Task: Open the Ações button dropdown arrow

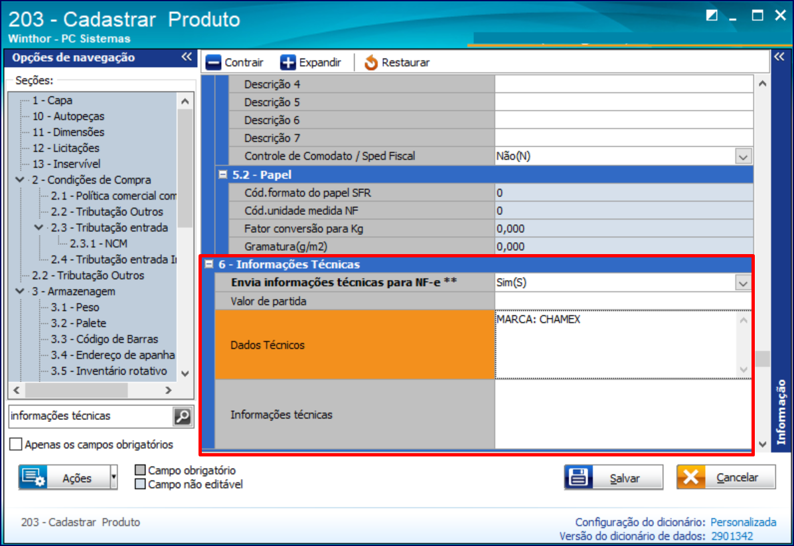Action: [x=114, y=477]
